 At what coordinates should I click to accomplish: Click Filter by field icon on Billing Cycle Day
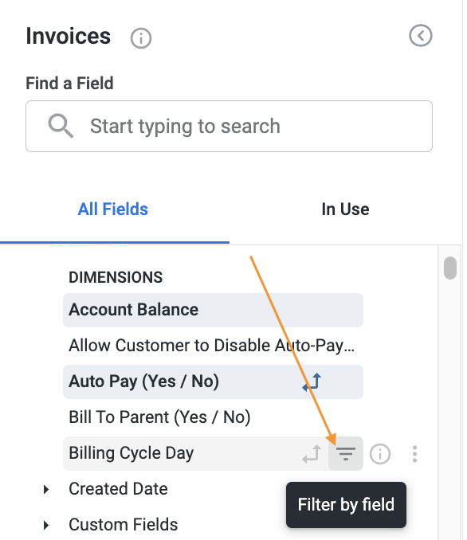point(346,453)
